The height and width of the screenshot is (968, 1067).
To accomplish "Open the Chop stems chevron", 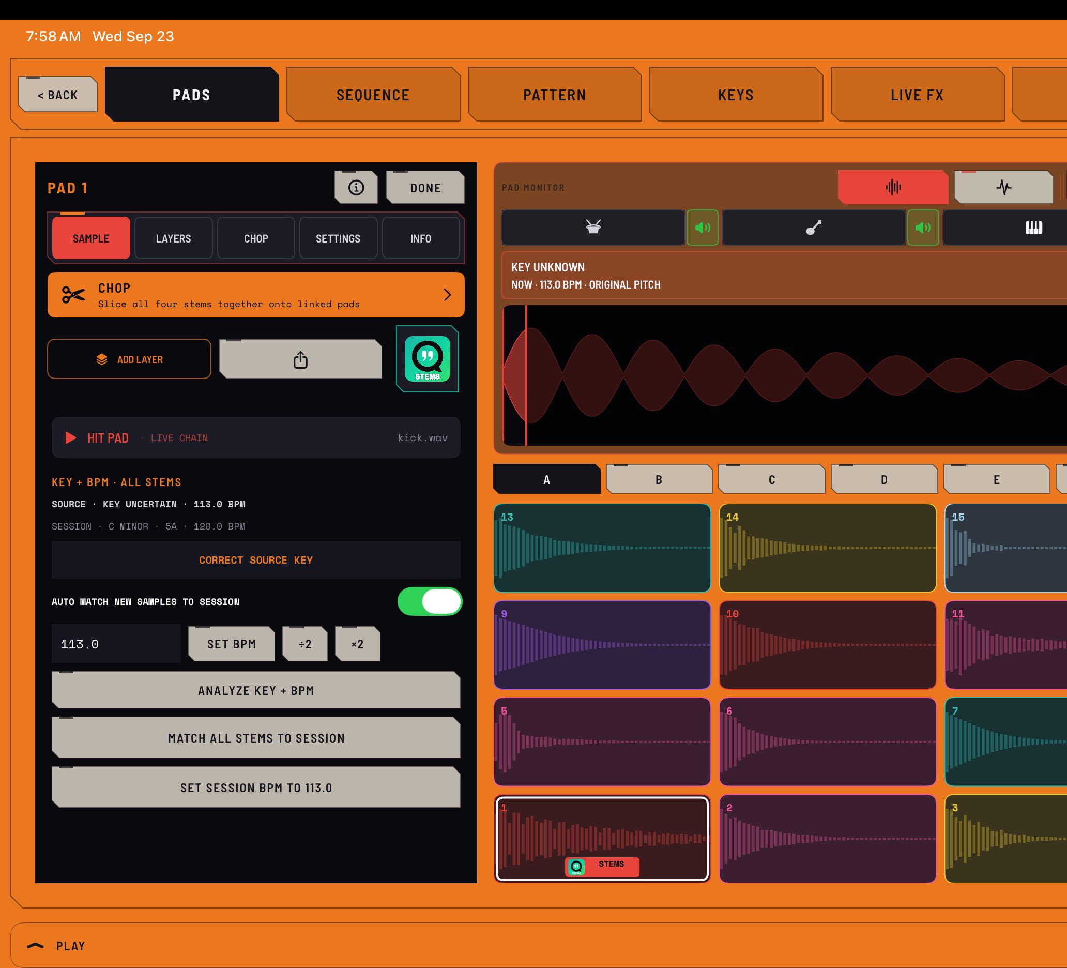I will tap(447, 295).
